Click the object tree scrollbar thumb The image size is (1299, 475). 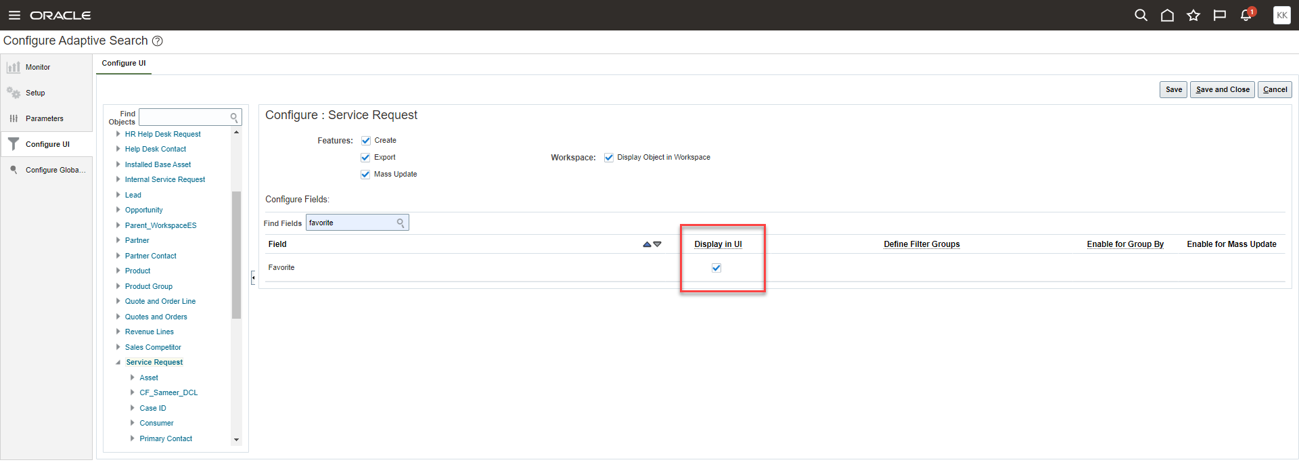pos(236,255)
